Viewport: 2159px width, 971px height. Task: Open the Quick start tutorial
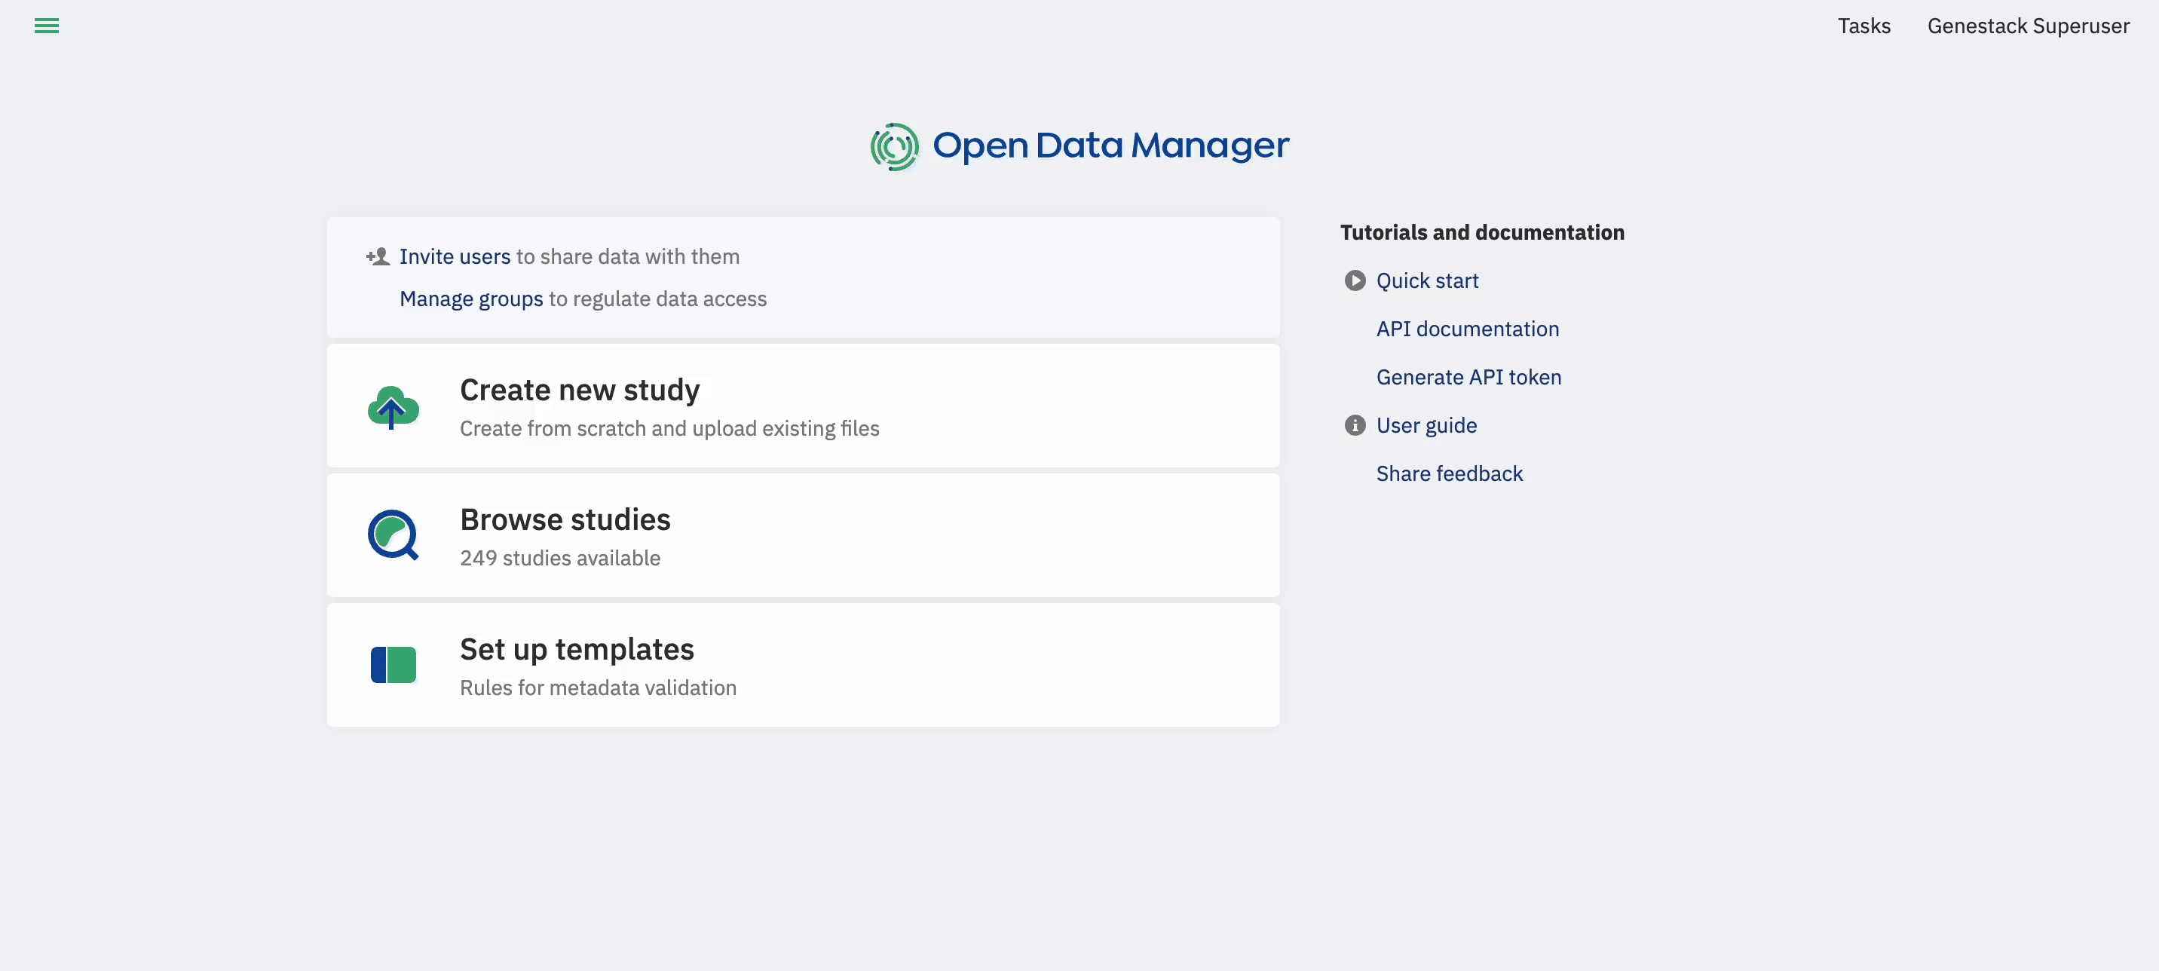pos(1427,281)
